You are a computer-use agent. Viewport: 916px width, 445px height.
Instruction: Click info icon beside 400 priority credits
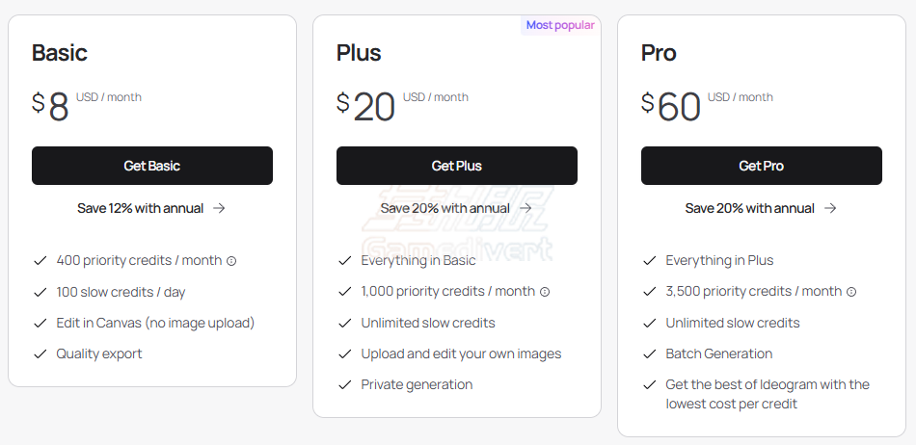[x=231, y=261]
